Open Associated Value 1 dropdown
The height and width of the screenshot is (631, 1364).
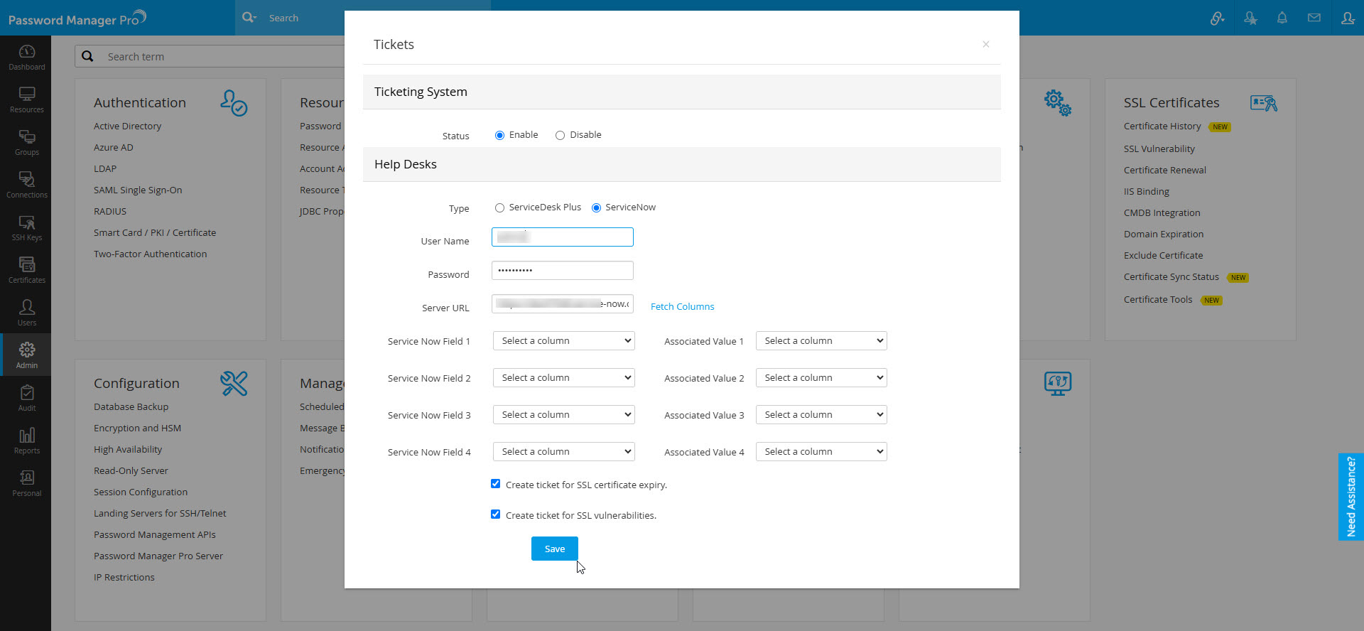[821, 341]
